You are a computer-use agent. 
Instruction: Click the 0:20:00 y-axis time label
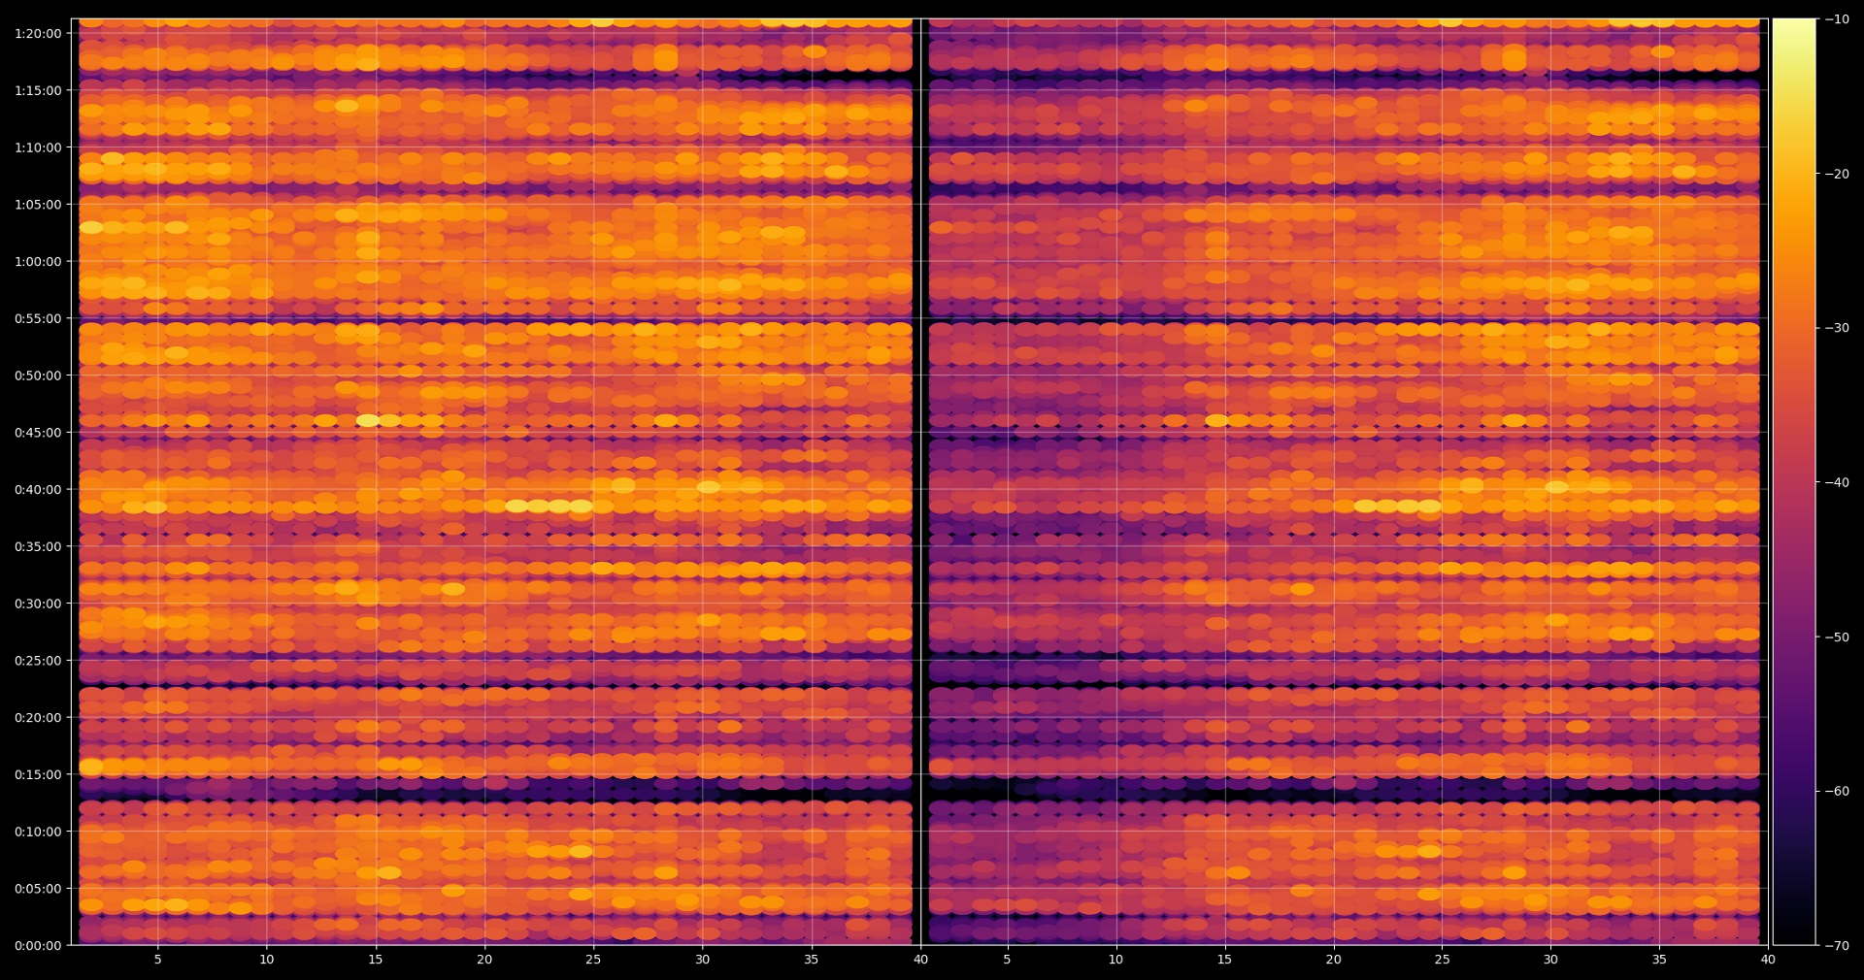pyautogui.click(x=38, y=718)
